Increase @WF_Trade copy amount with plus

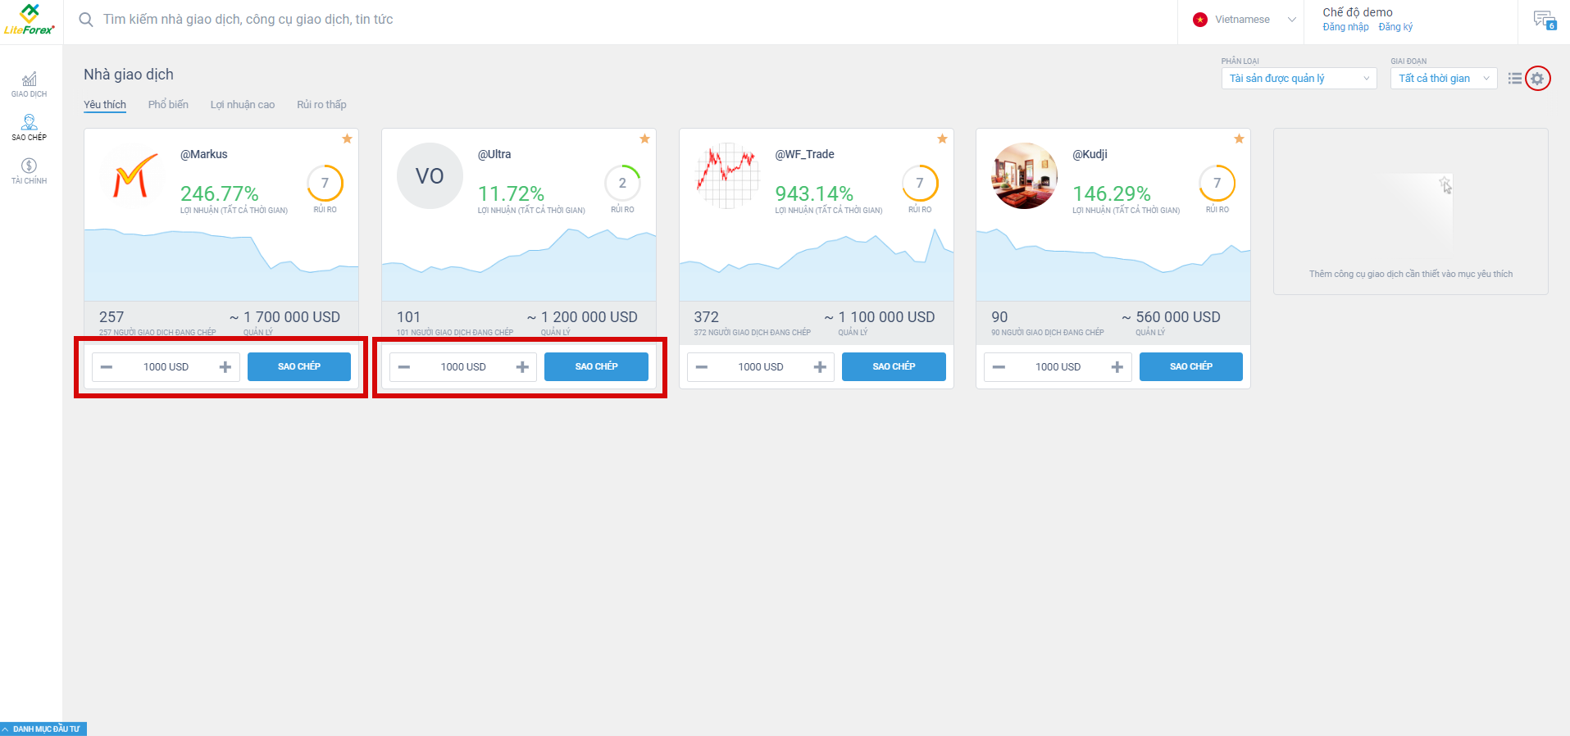(x=820, y=367)
